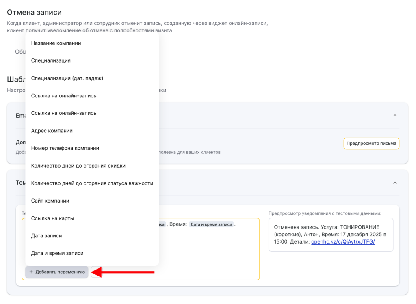The width and height of the screenshot is (416, 304).
Task: Choose Количество дней до сгорания скидки
Action: click(78, 166)
